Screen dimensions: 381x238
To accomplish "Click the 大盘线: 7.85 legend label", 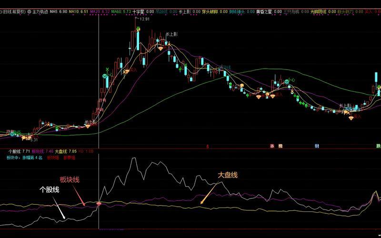I will pos(66,151).
